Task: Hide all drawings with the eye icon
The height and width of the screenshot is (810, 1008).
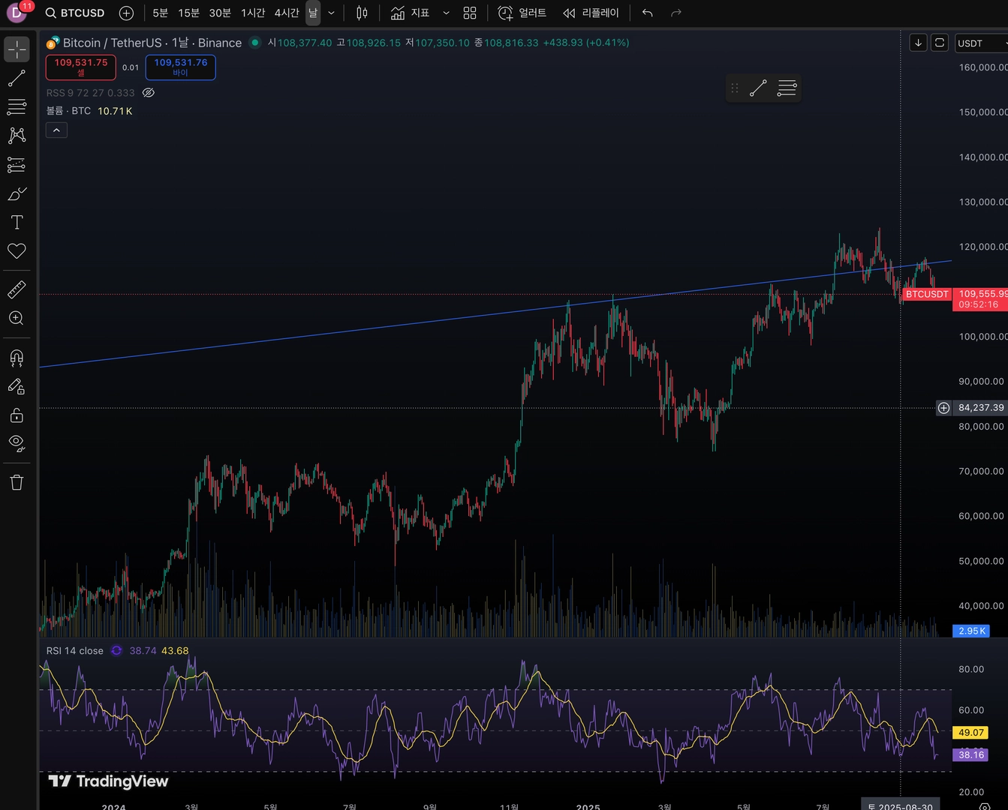Action: 17,443
